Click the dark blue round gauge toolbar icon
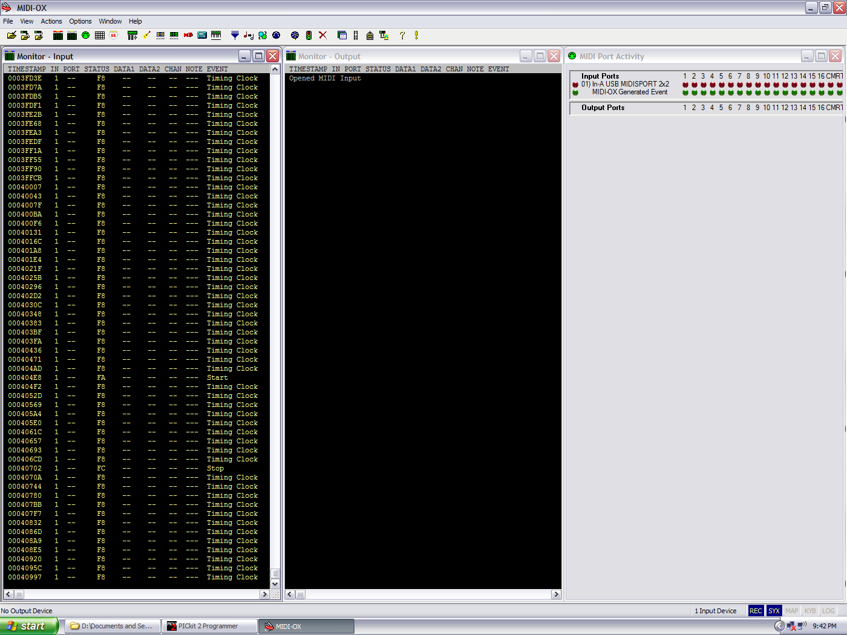Screen dimensions: 847x635 click(276, 35)
